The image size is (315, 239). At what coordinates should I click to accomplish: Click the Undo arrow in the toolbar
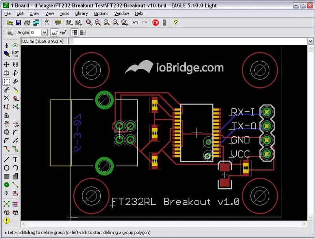(x=136, y=22)
